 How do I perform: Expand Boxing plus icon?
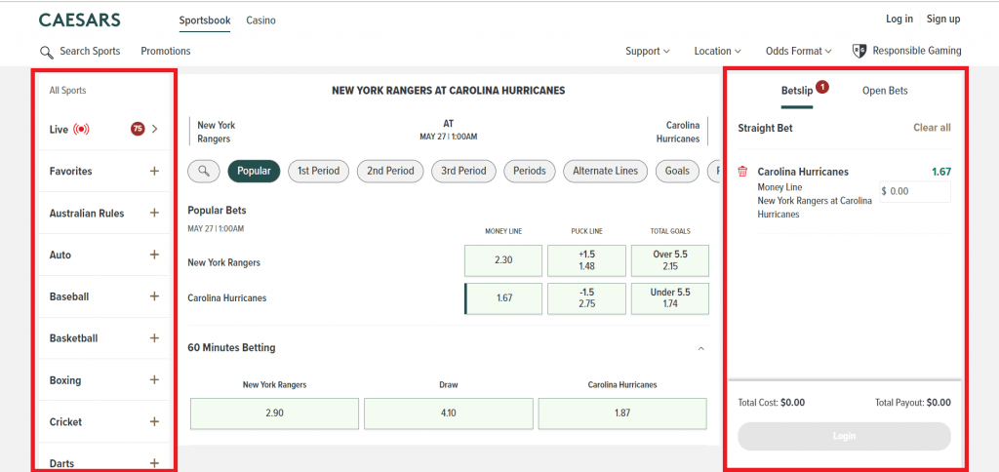pos(154,379)
